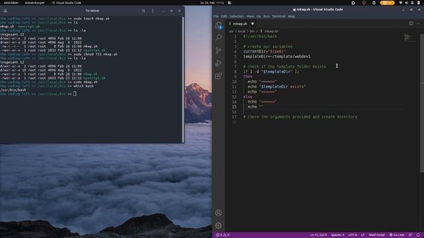
Task: Click the power icon in system tray
Action: pyautogui.click(x=418, y=3)
